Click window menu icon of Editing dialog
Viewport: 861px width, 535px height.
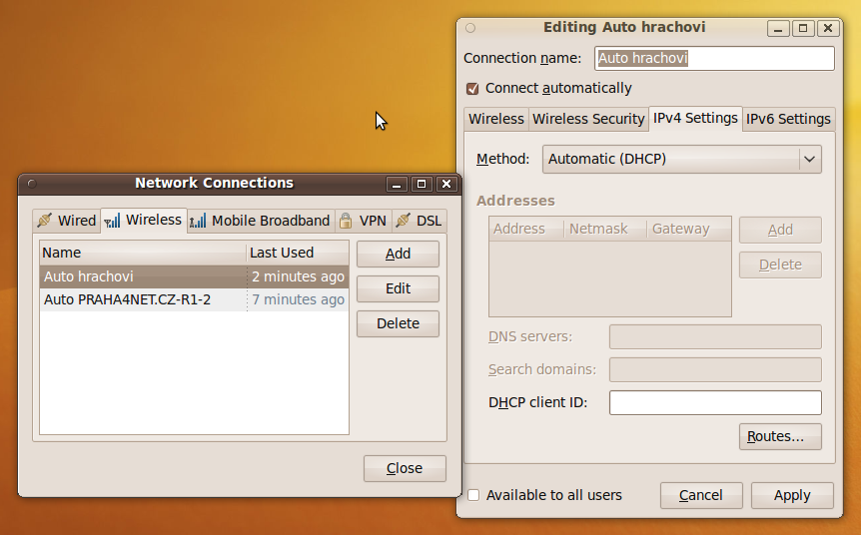[470, 28]
